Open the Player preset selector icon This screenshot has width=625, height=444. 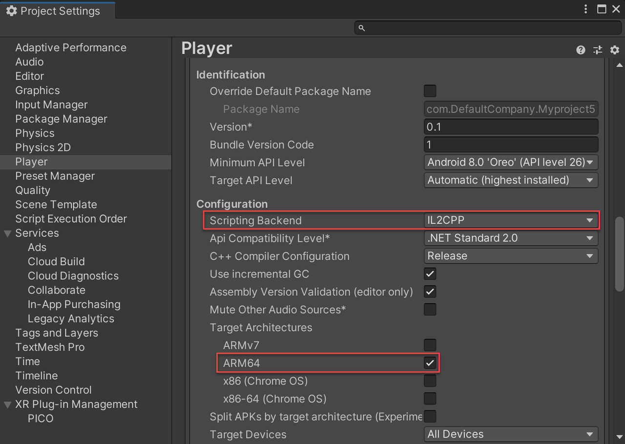pos(598,50)
